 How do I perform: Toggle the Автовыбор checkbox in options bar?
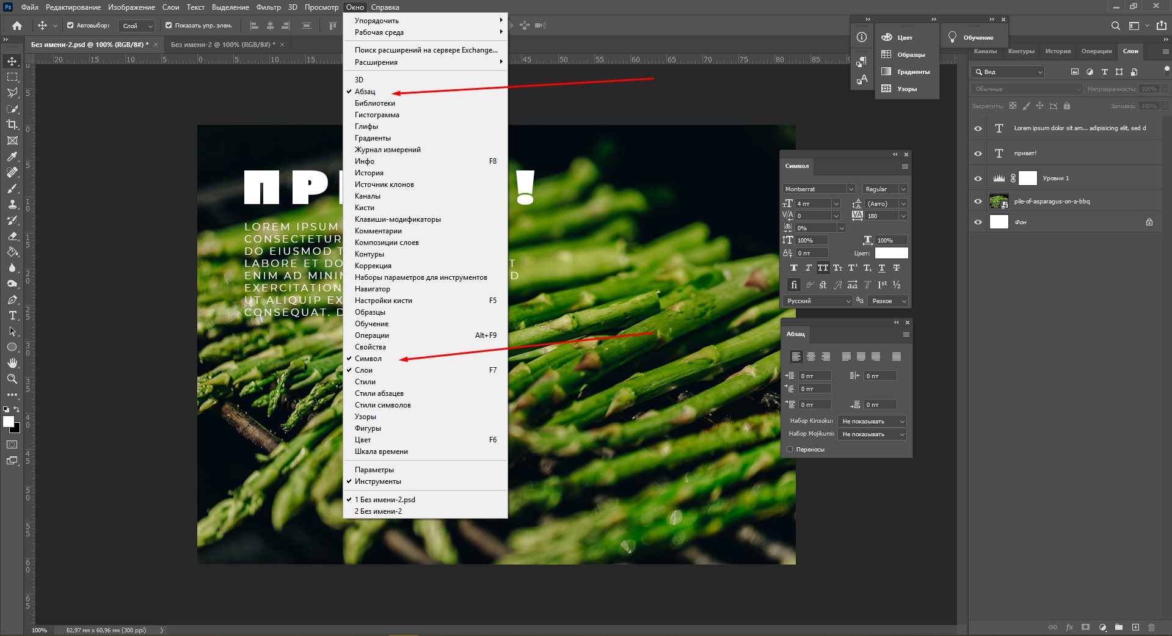click(x=70, y=26)
